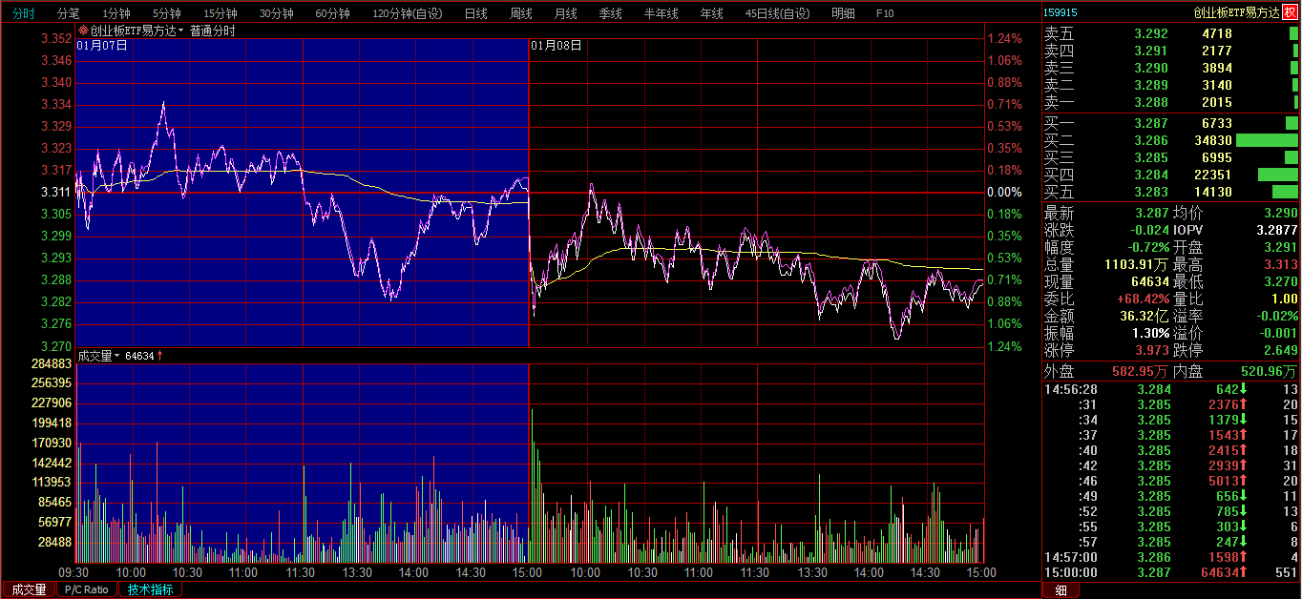Switch to 分笔 tick view
This screenshot has height=599, width=1302.
point(69,13)
